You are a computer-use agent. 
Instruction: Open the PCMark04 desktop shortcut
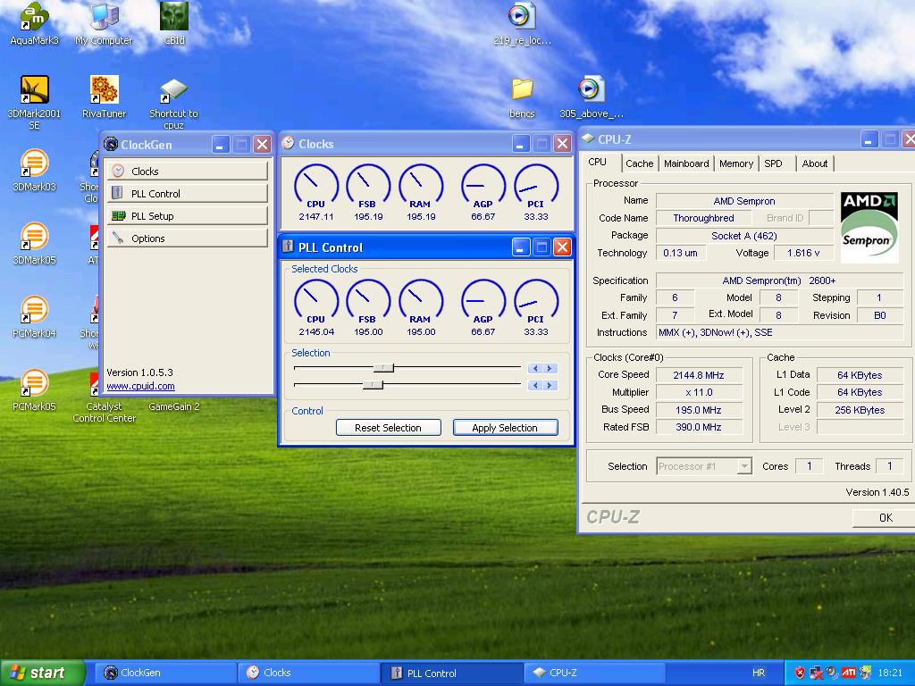(35, 317)
